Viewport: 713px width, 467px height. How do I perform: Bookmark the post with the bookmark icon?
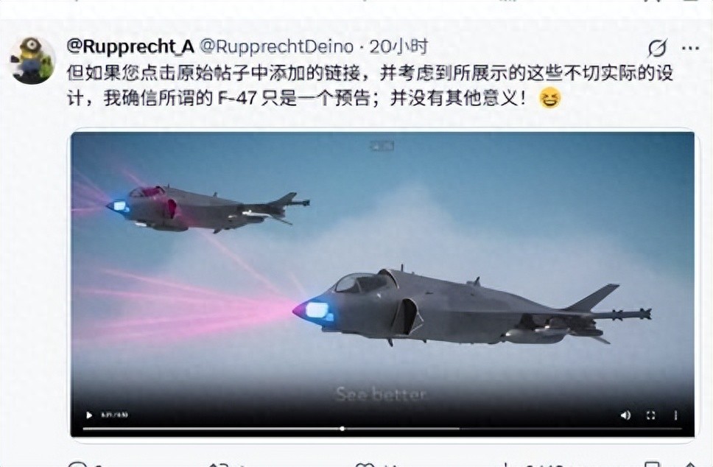652,464
